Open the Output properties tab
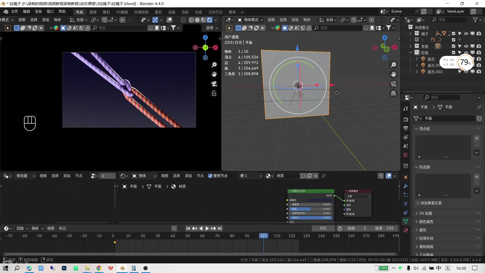 click(406, 128)
